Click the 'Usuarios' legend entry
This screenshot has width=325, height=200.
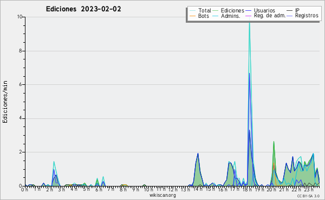point(264,10)
